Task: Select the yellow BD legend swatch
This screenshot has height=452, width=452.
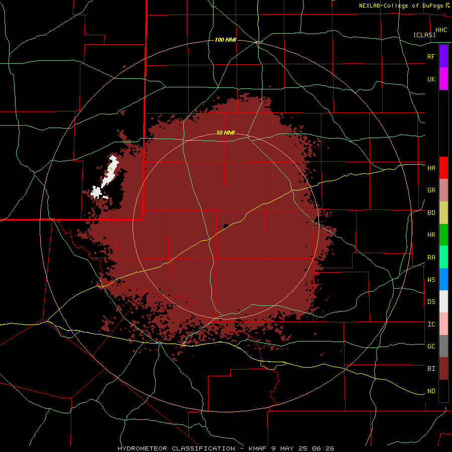Action: pyautogui.click(x=443, y=213)
